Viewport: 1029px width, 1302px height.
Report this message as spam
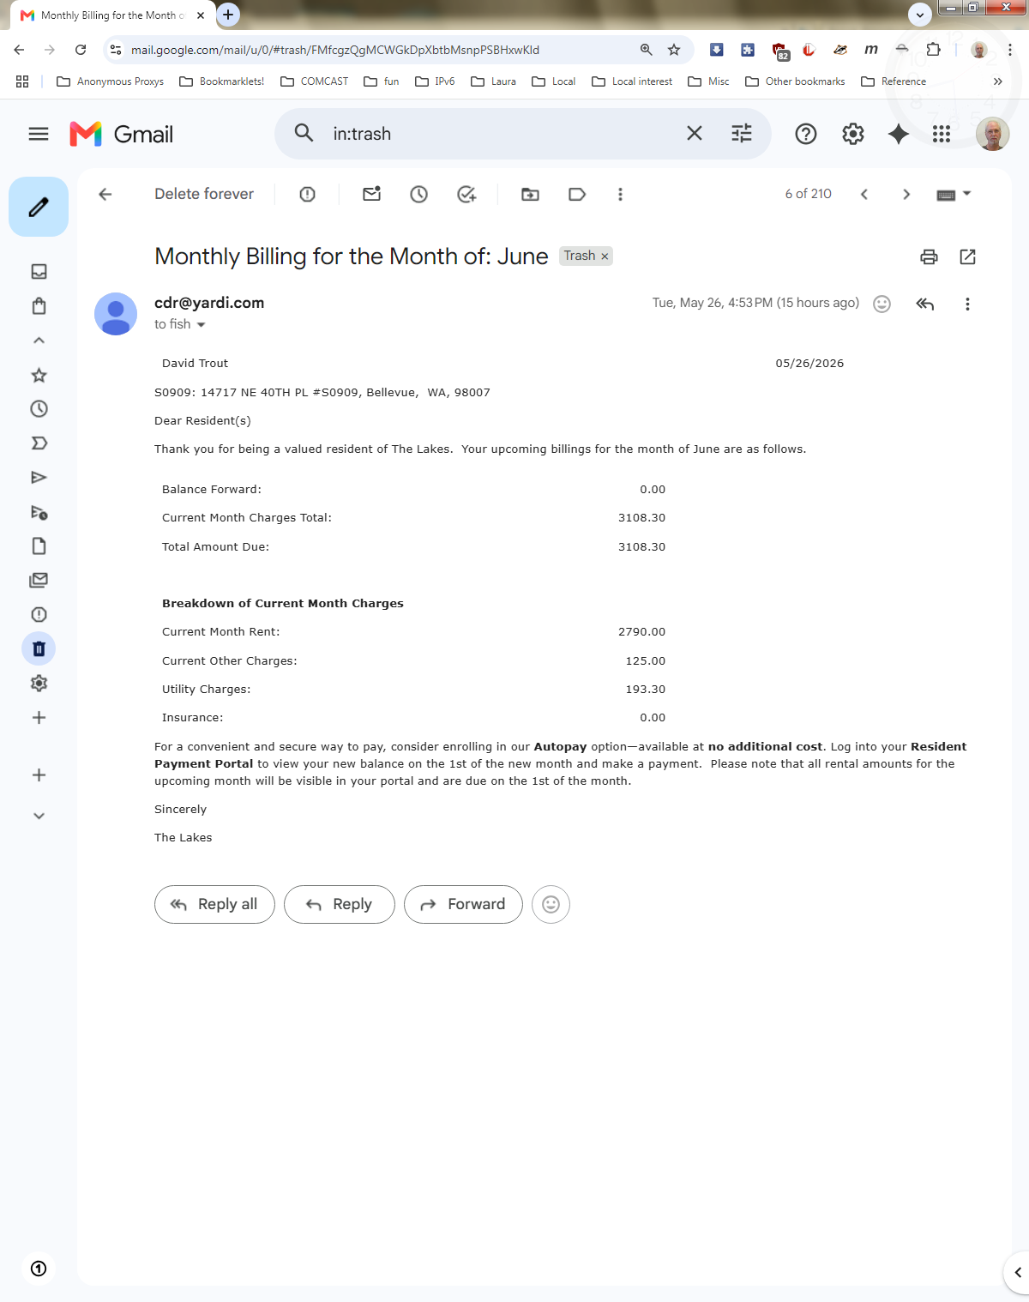pyautogui.click(x=307, y=195)
